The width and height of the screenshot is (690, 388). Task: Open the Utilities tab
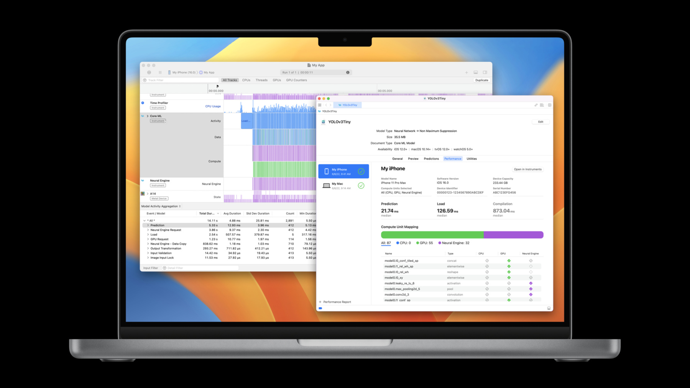pos(472,159)
